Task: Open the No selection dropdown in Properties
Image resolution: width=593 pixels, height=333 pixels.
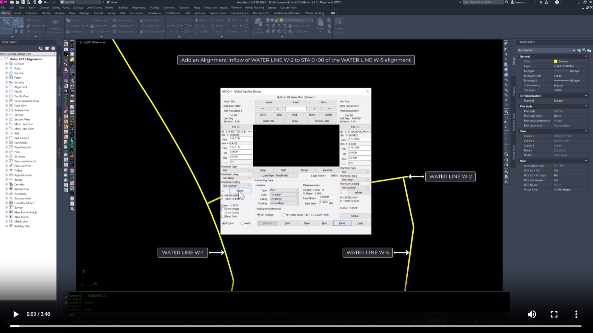Action: (547, 50)
